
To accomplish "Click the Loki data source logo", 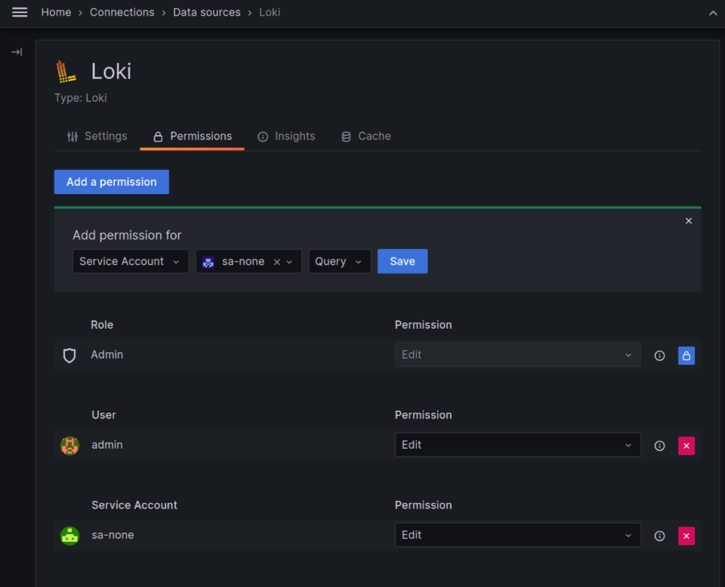I will coord(65,70).
